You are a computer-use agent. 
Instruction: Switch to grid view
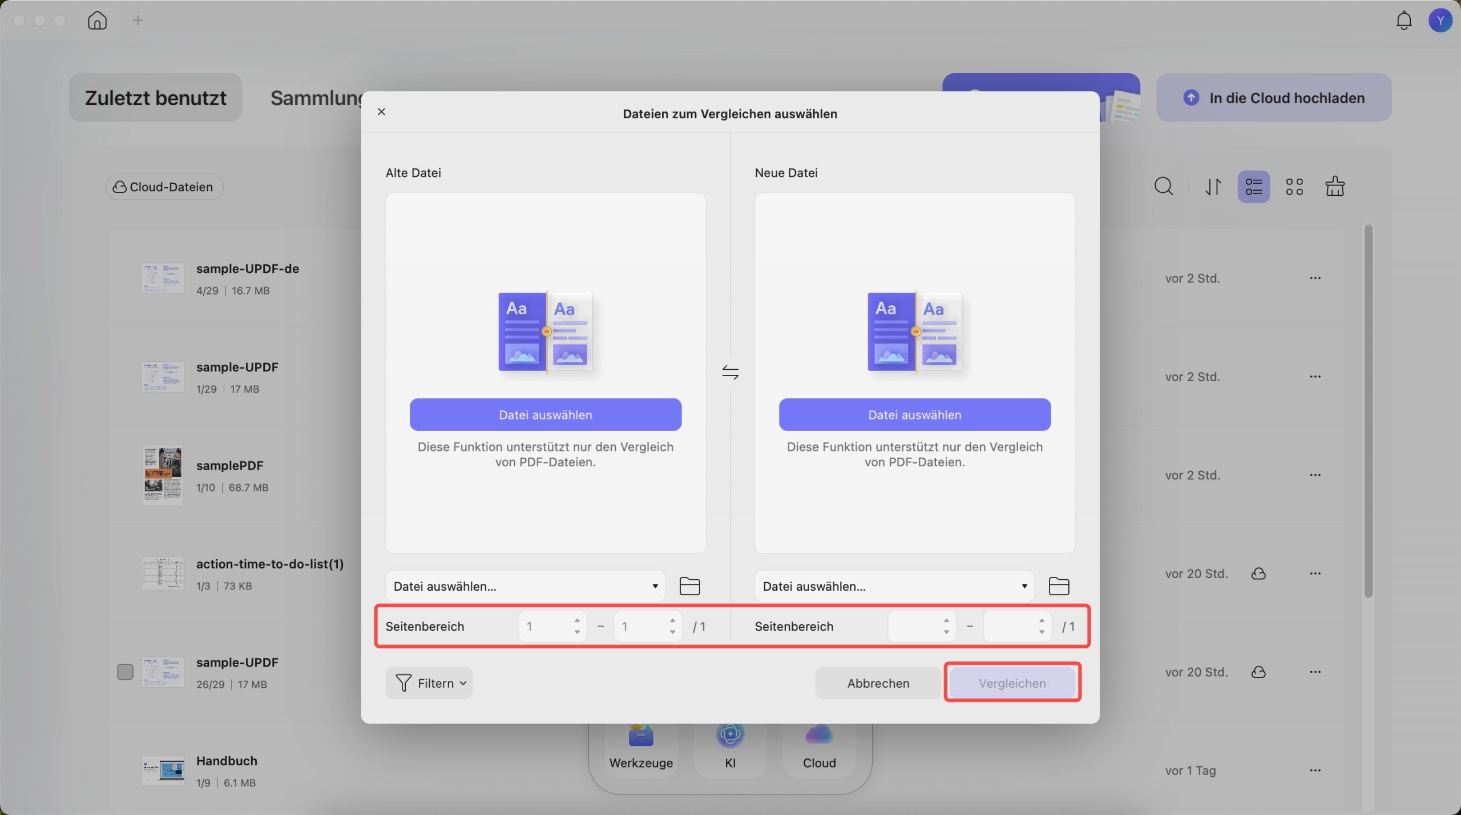point(1294,187)
